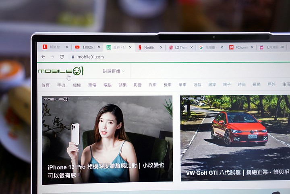Click the YouTube tab favicon
Screen dimensions: 290x194
[77, 47]
